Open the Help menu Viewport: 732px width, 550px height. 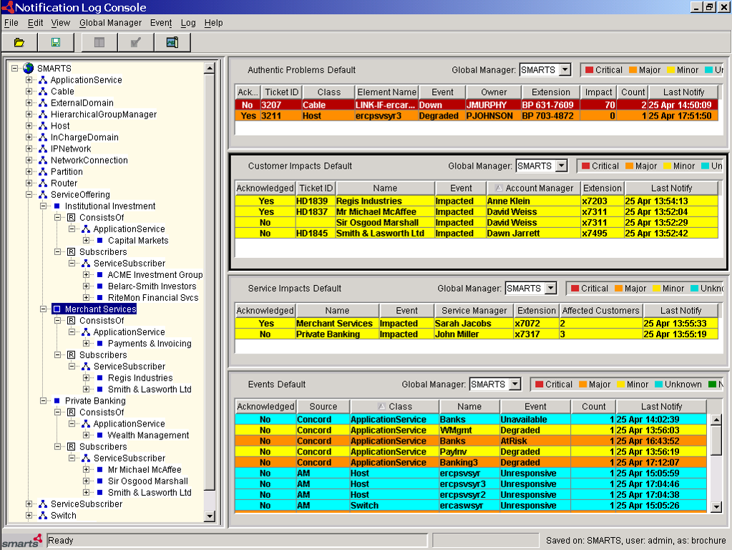click(213, 23)
